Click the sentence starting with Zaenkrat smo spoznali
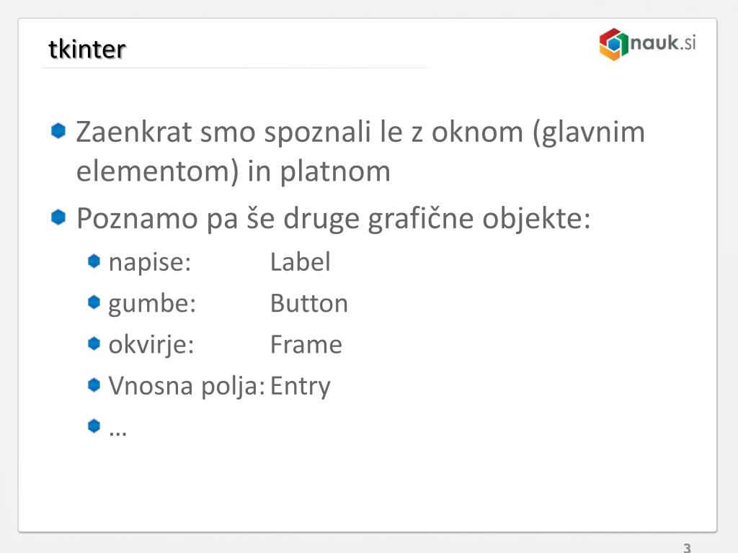Screen dimensions: 738x553 (360, 151)
